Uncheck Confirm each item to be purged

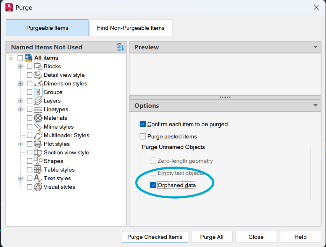(x=143, y=124)
